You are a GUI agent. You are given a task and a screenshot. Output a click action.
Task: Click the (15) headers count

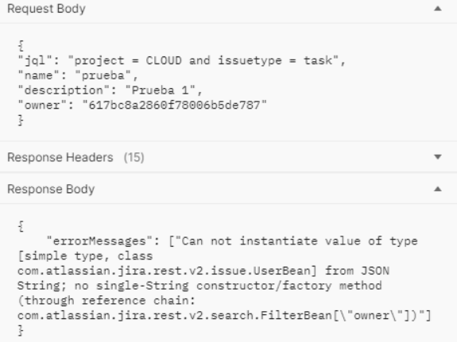(x=134, y=157)
